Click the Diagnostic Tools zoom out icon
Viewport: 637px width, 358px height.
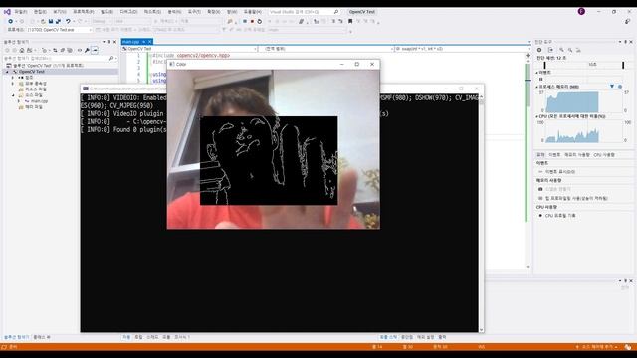(x=570, y=50)
